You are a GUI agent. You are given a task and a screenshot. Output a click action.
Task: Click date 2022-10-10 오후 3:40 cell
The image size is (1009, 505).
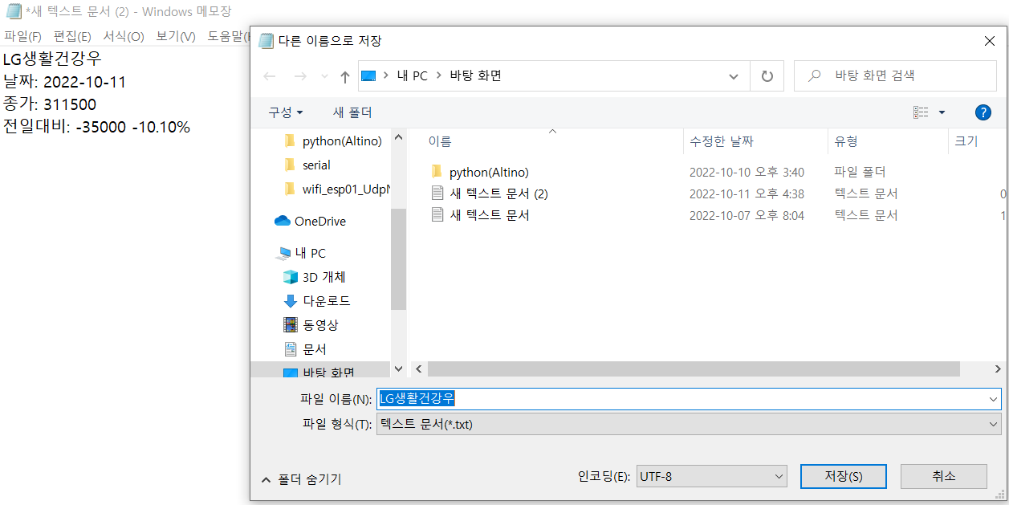(x=747, y=172)
